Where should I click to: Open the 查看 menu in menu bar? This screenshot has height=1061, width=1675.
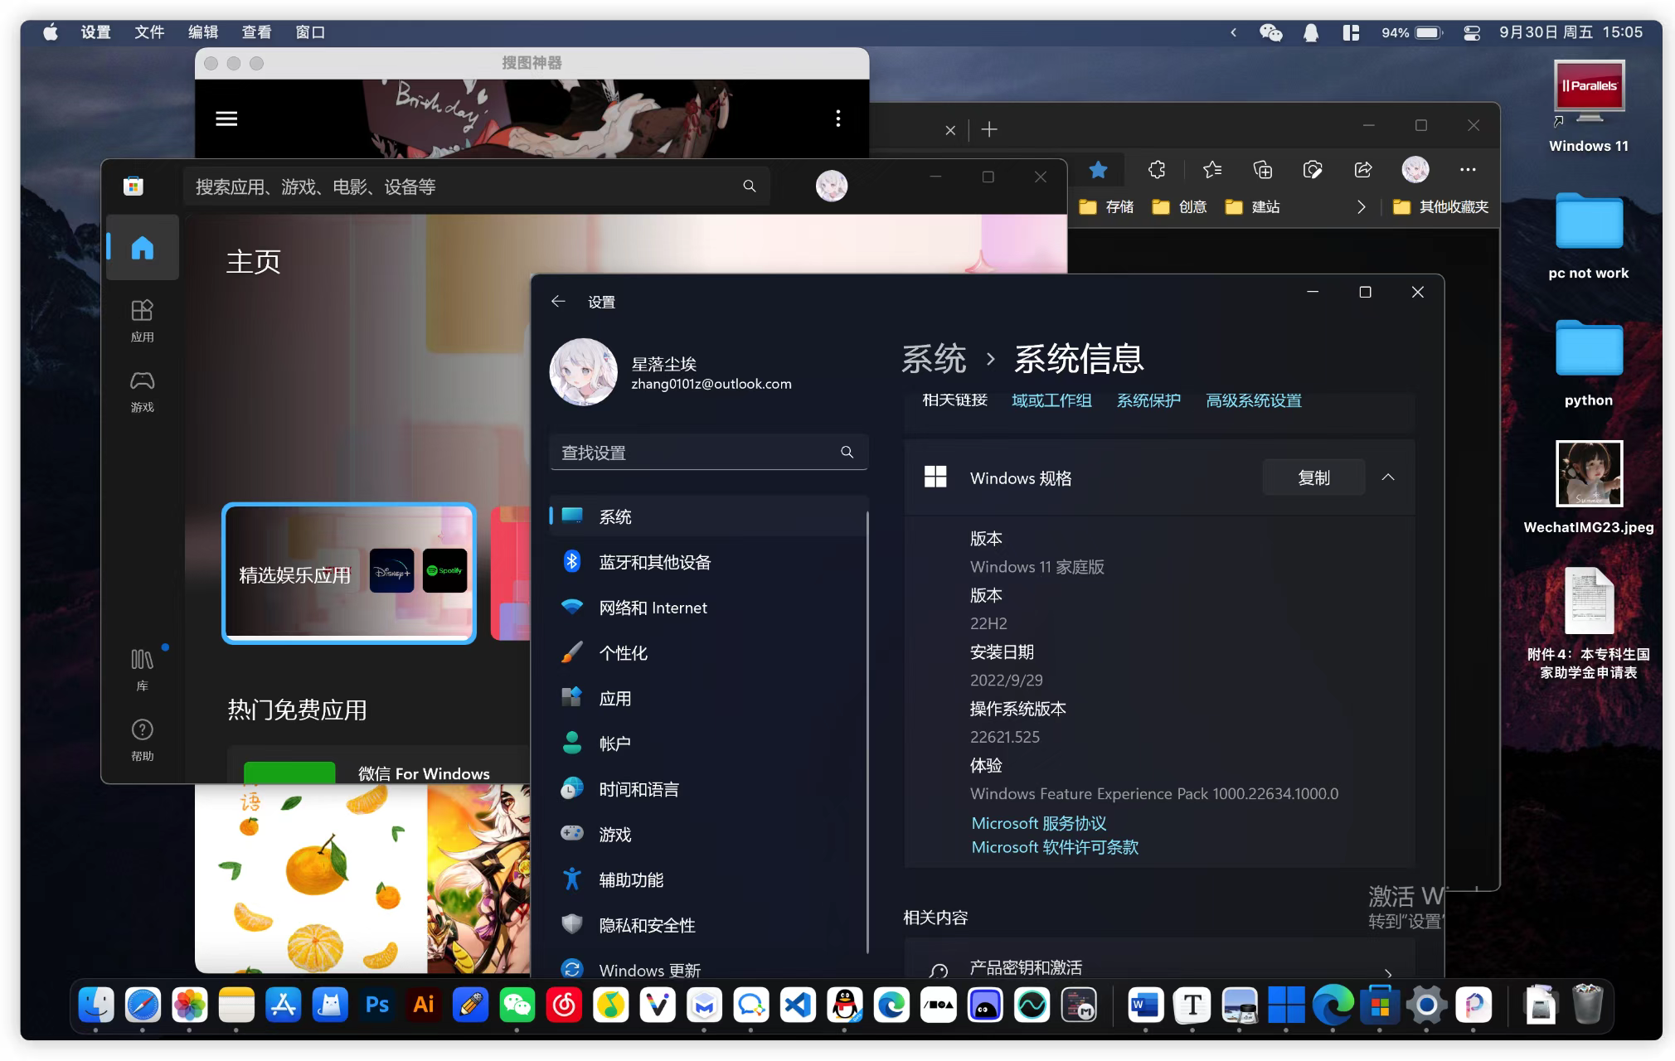pyautogui.click(x=256, y=32)
